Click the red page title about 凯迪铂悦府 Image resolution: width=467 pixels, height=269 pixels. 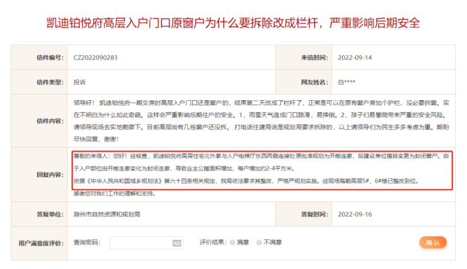233,23
